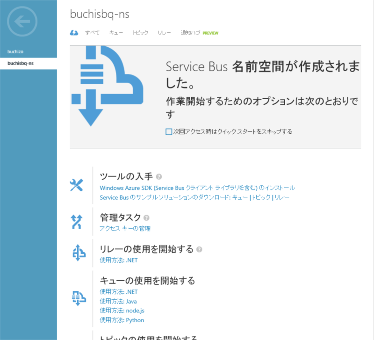The width and height of the screenshot is (374, 340).
Task: Open queue 使用方法: .NET link
Action: point(119,292)
